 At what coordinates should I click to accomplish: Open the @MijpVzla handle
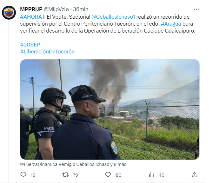pyautogui.click(x=56, y=9)
